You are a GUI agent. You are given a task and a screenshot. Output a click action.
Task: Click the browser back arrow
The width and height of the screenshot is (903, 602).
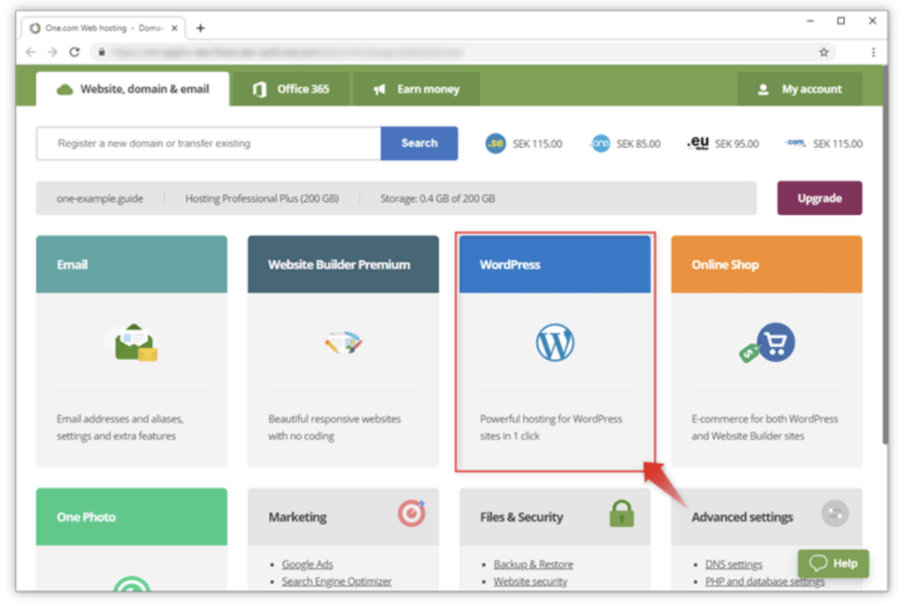(x=31, y=52)
